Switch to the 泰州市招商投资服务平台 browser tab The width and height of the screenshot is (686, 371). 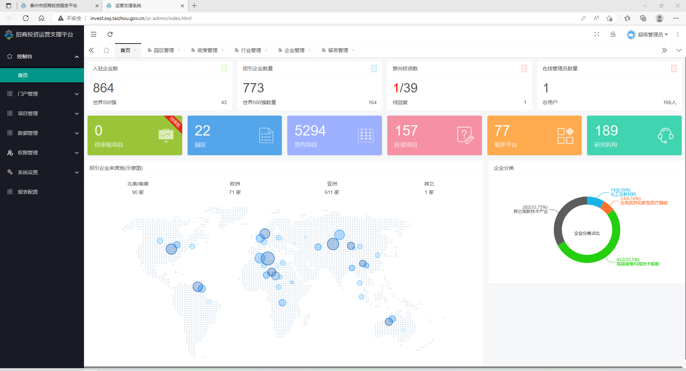point(60,6)
